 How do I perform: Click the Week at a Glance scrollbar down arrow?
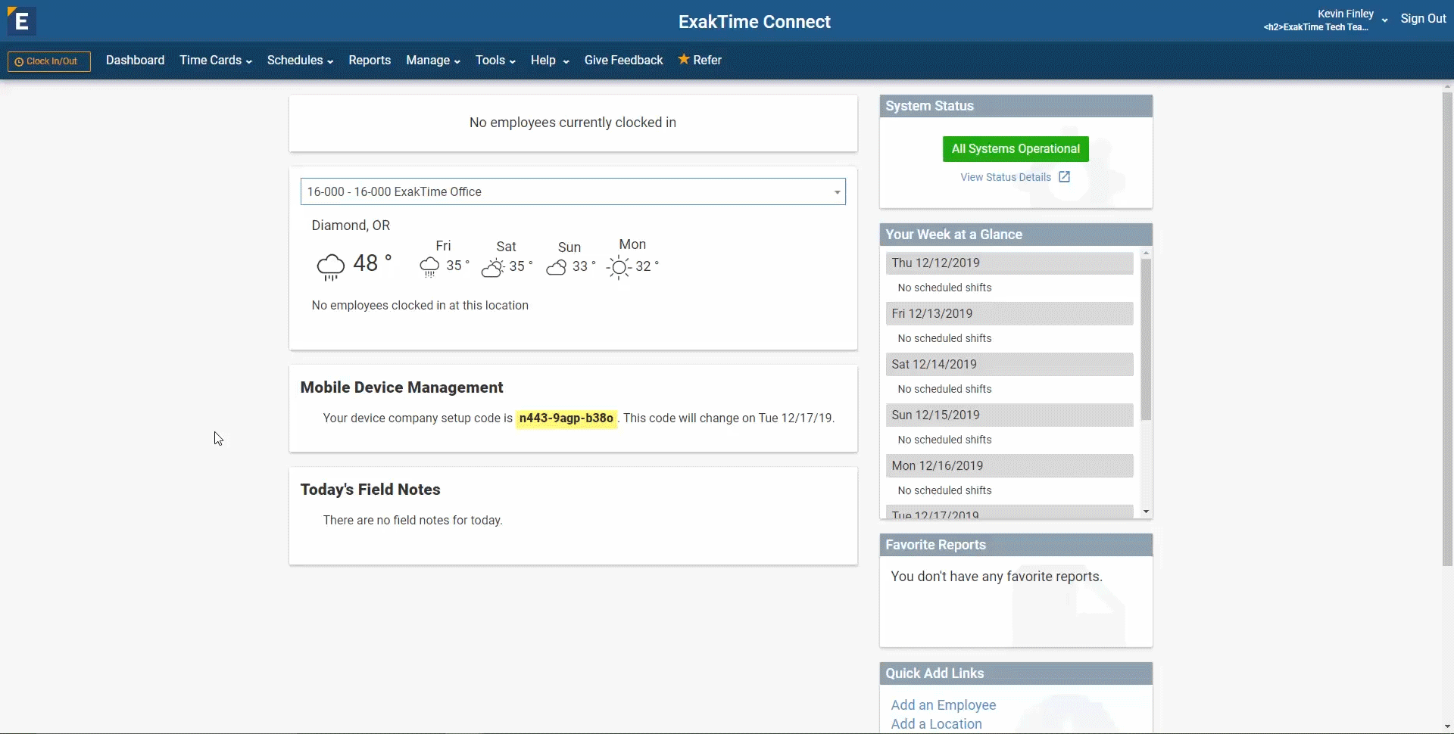pos(1146,512)
